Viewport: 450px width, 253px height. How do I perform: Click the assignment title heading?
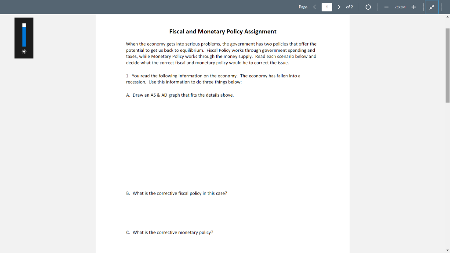pos(223,31)
